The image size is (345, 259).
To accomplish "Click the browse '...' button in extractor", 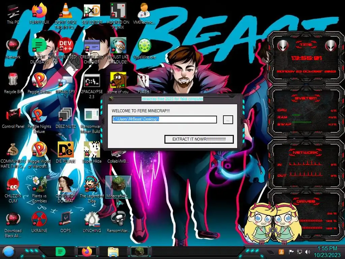I will click(x=228, y=120).
